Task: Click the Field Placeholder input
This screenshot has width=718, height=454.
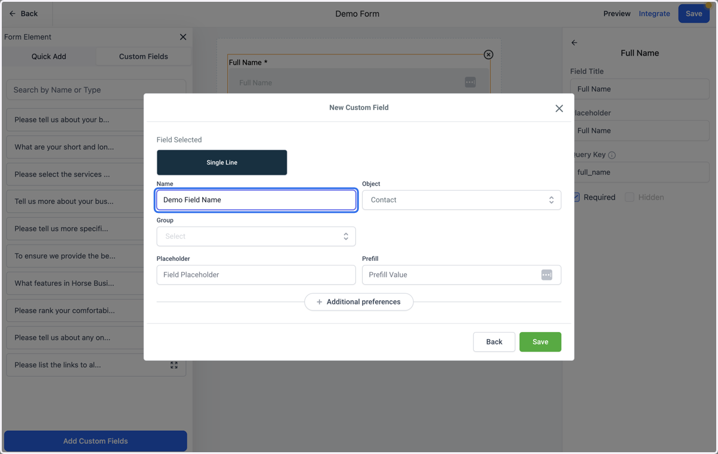Action: tap(256, 275)
